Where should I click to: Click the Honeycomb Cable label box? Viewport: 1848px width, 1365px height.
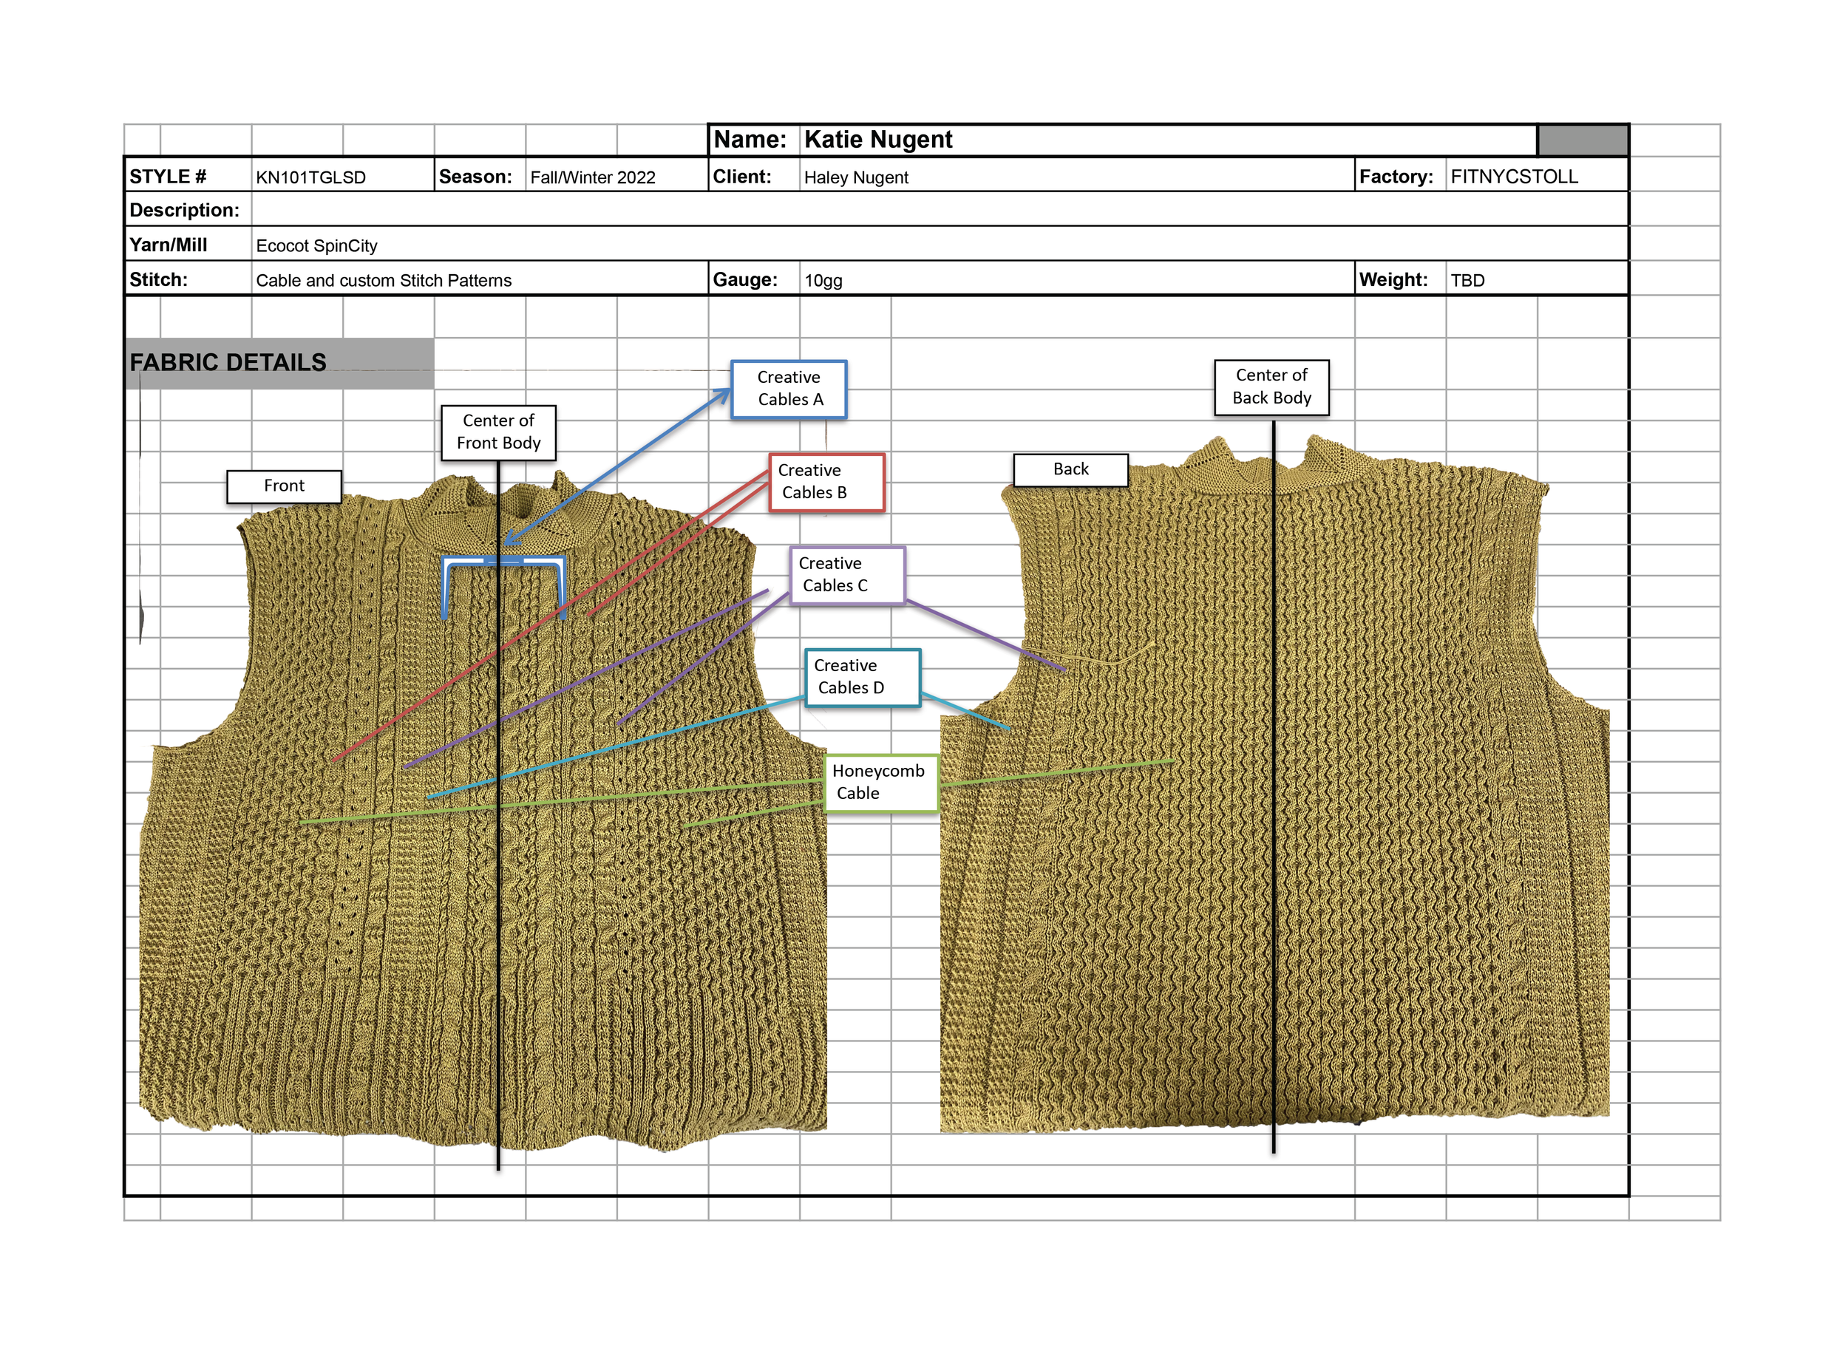(880, 783)
